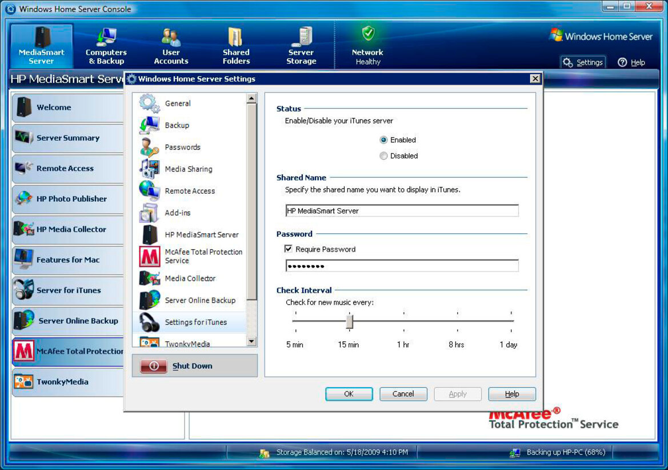Viewport: 668px width, 470px height.
Task: Click the McAfee red M icon in settings list
Action: point(150,256)
